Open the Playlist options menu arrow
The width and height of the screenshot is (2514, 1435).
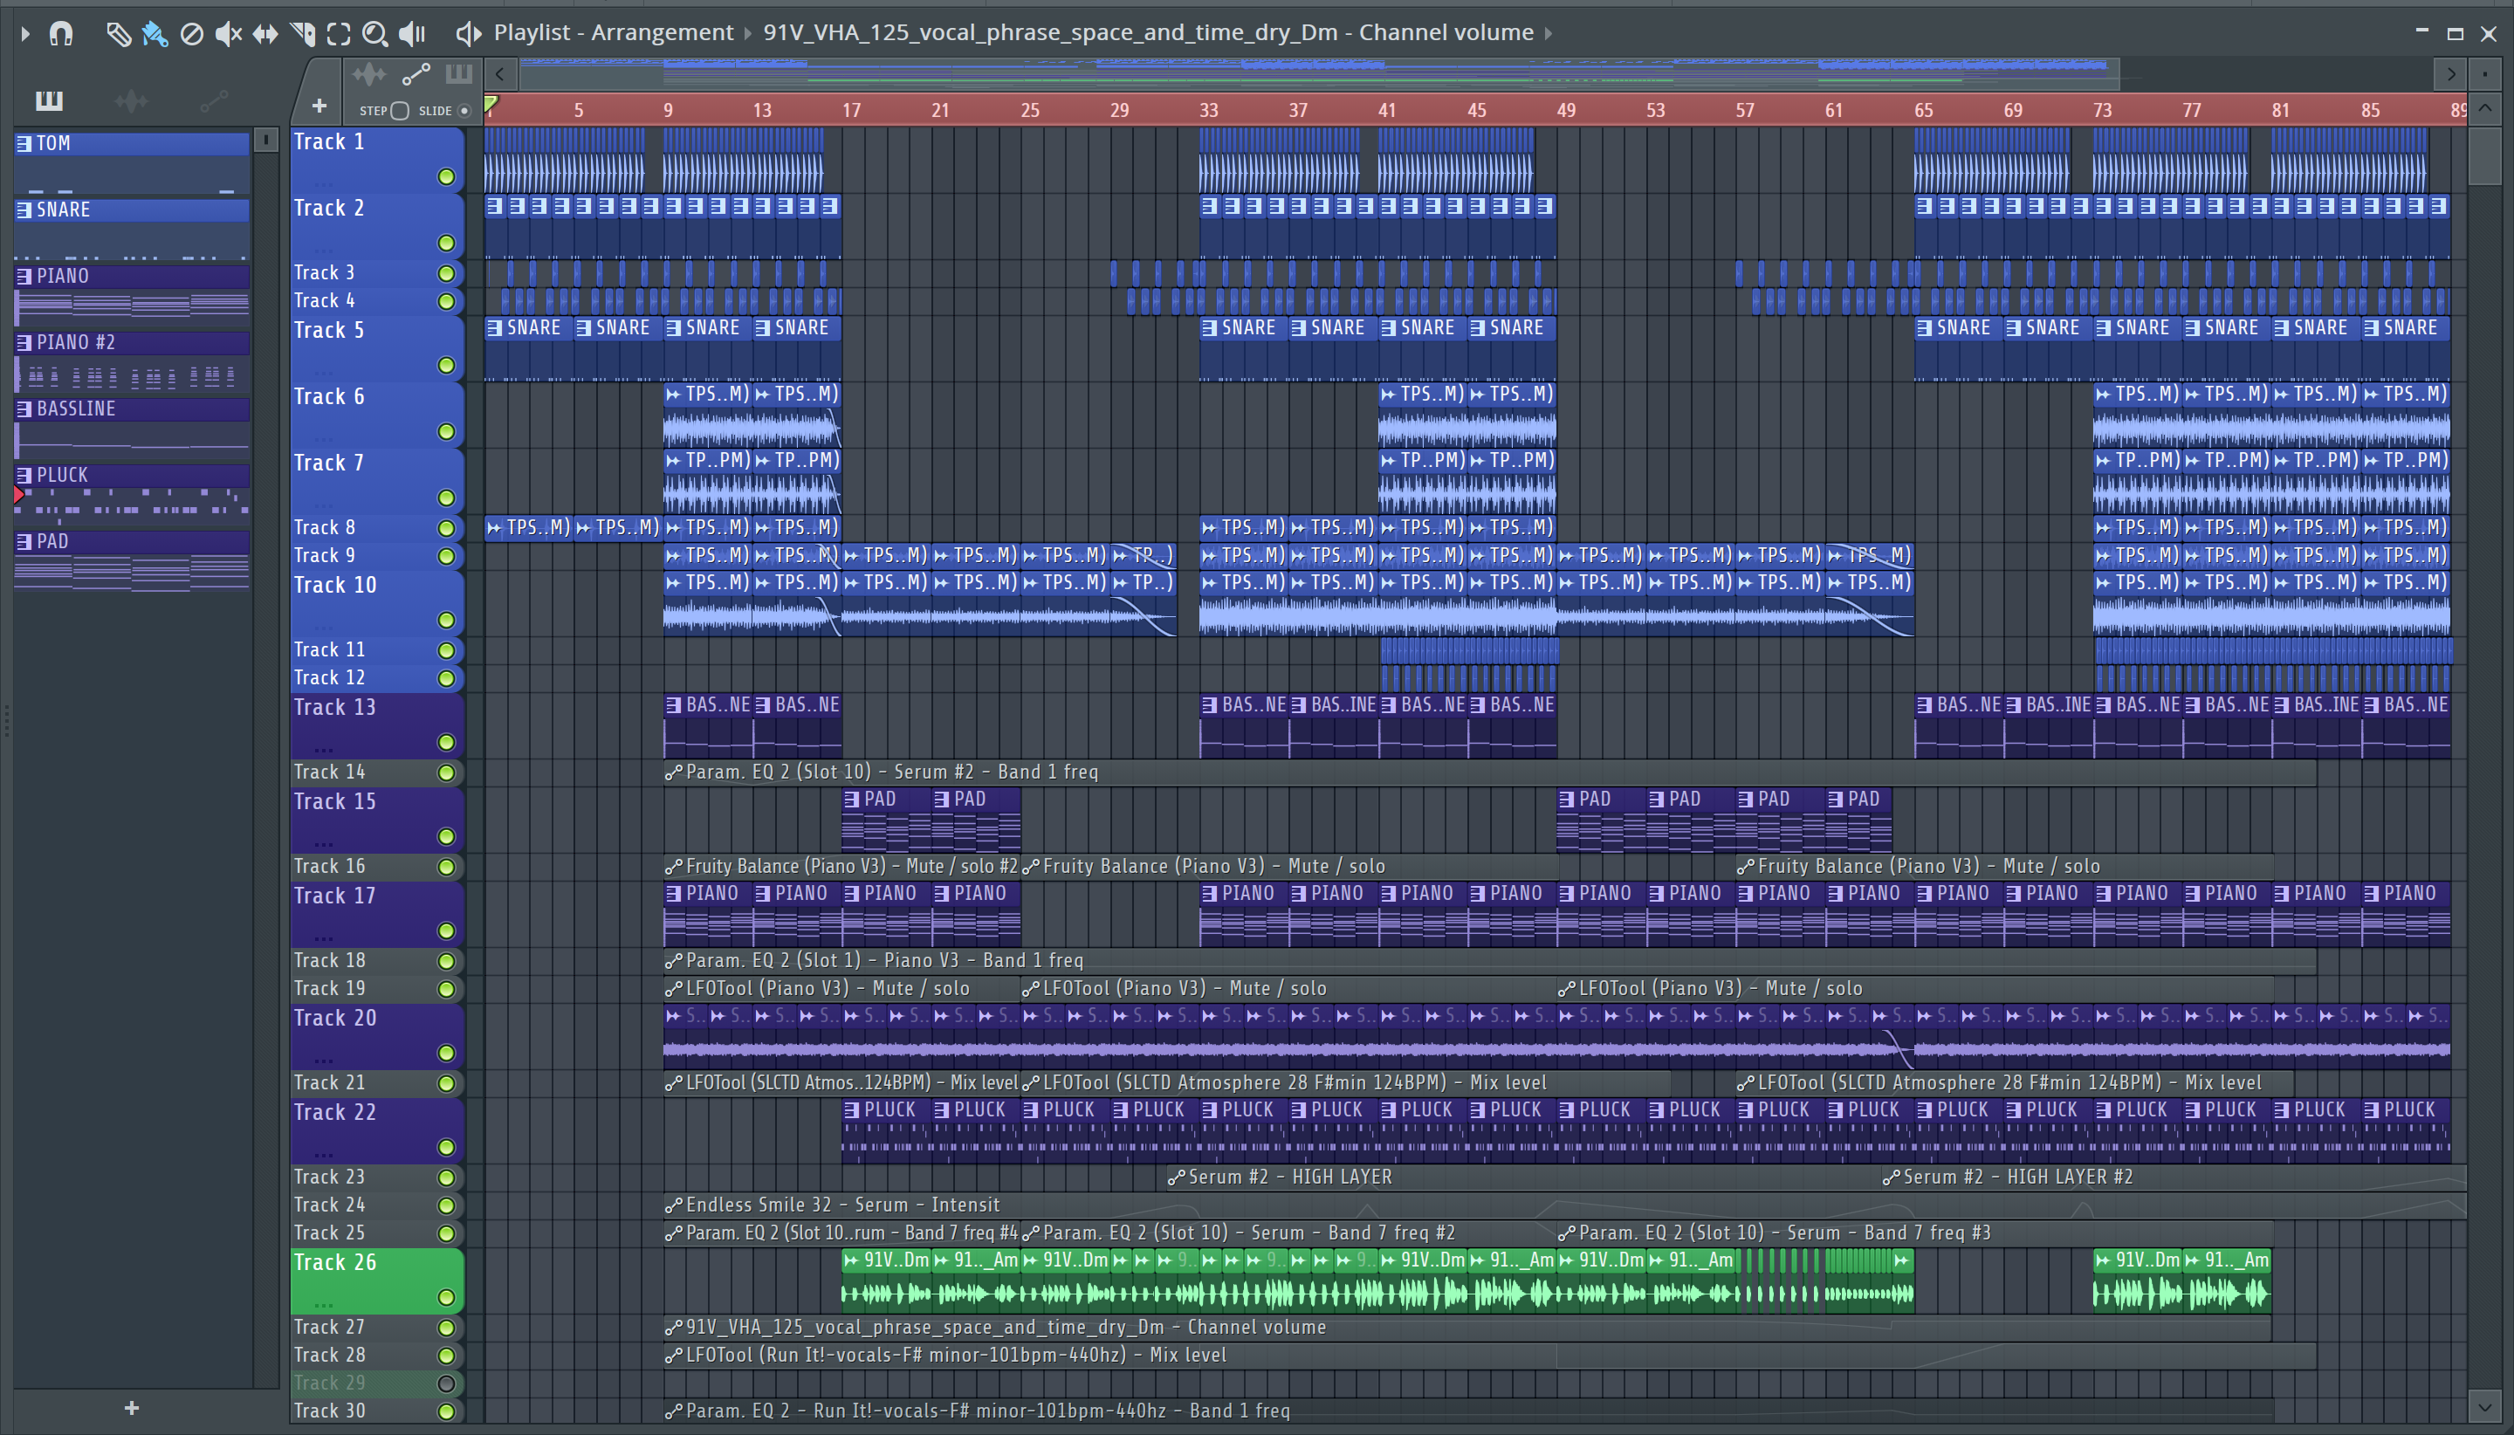[x=25, y=33]
